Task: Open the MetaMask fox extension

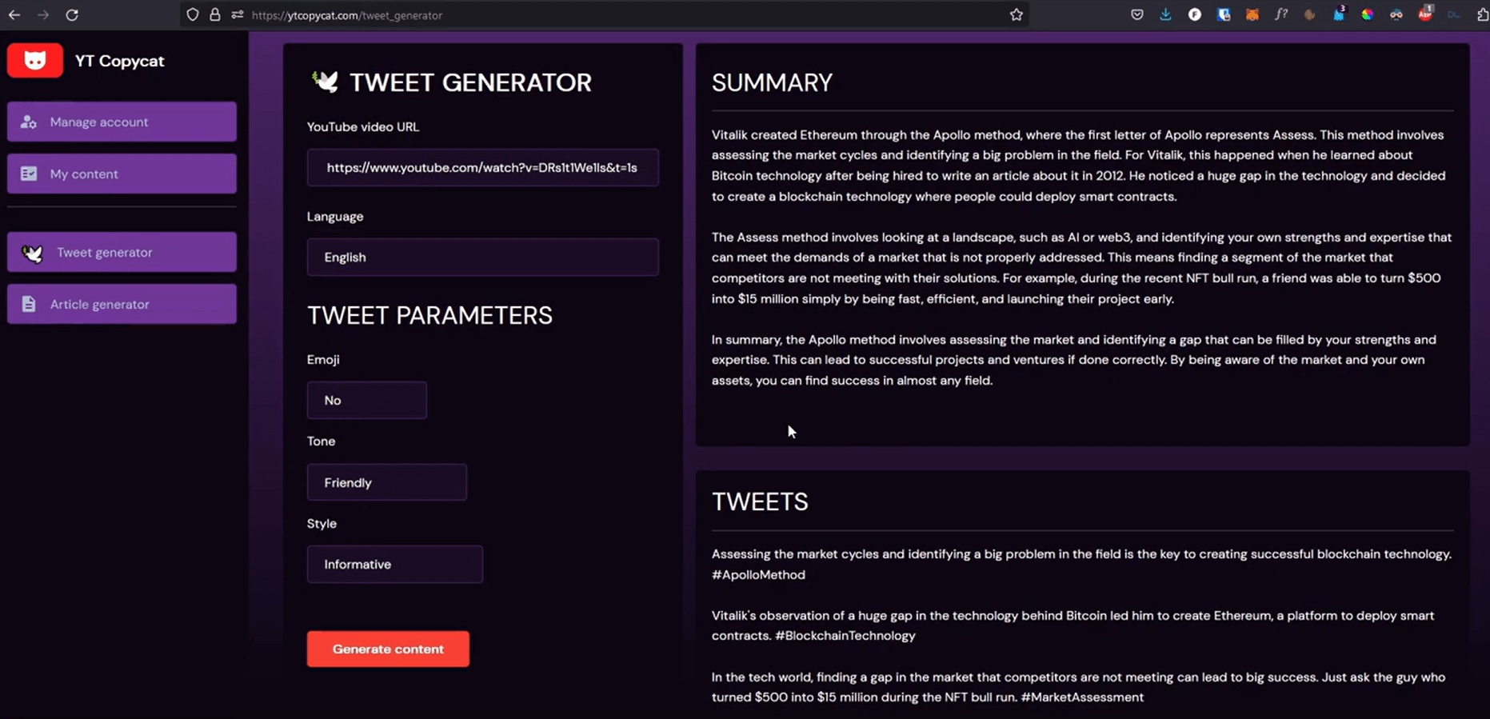Action: tap(1252, 15)
